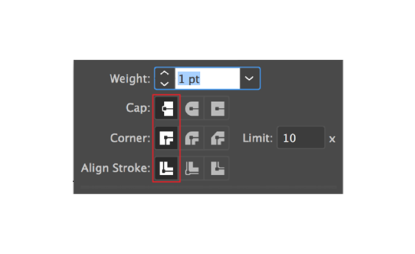Viewport: 415px width, 254px height.
Task: Click the Cap label
Action: 138,108
